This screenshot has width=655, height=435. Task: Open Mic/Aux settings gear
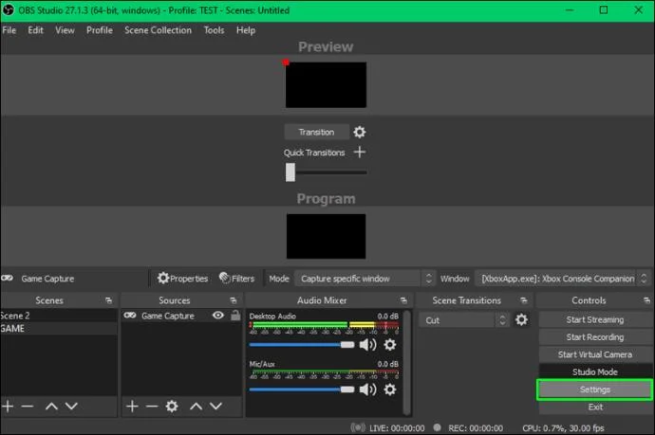tap(390, 390)
